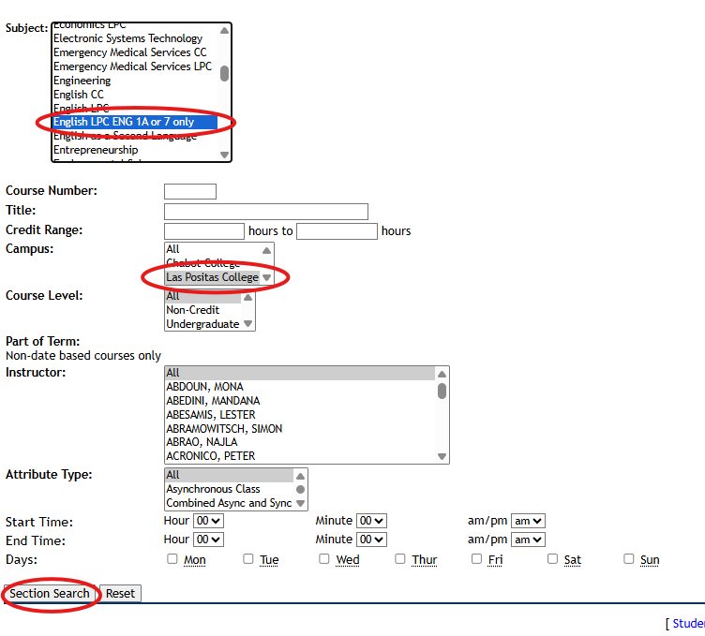Tick the Sat day checkbox
Viewport: 705px width, 636px height.
coord(552,559)
